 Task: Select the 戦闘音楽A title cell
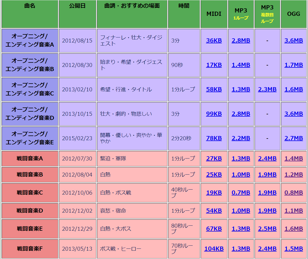click(x=30, y=159)
